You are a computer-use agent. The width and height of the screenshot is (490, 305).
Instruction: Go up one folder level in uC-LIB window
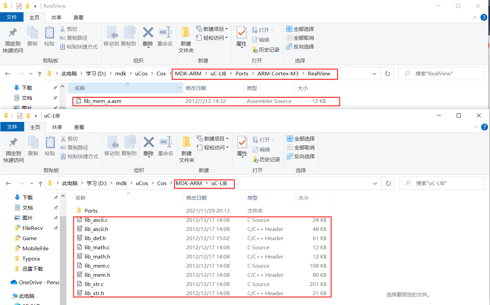(x=40, y=183)
